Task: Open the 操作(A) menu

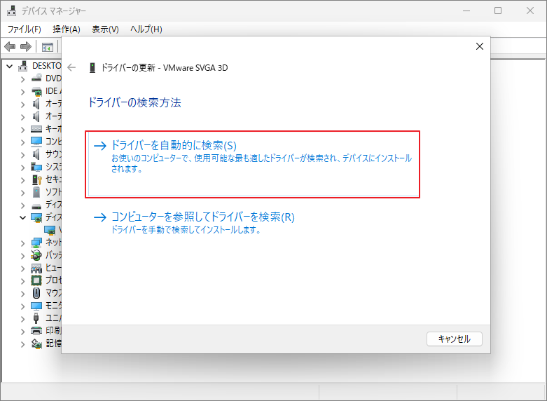Action: point(67,29)
